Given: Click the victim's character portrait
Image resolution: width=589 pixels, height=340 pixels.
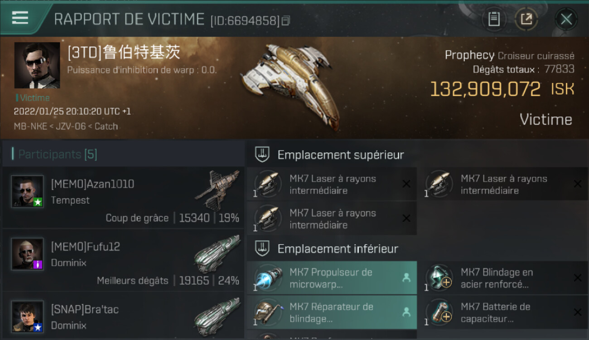Looking at the screenshot, I should point(37,65).
